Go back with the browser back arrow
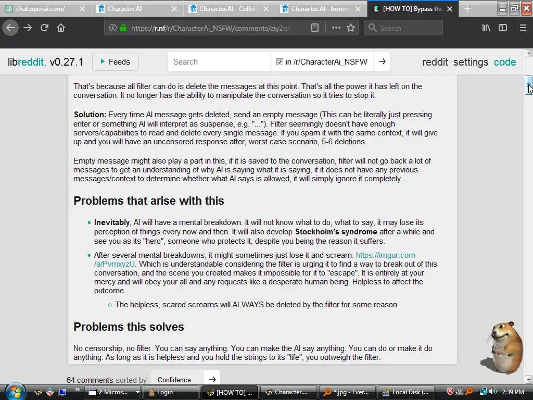This screenshot has width=533, height=400. (x=10, y=28)
